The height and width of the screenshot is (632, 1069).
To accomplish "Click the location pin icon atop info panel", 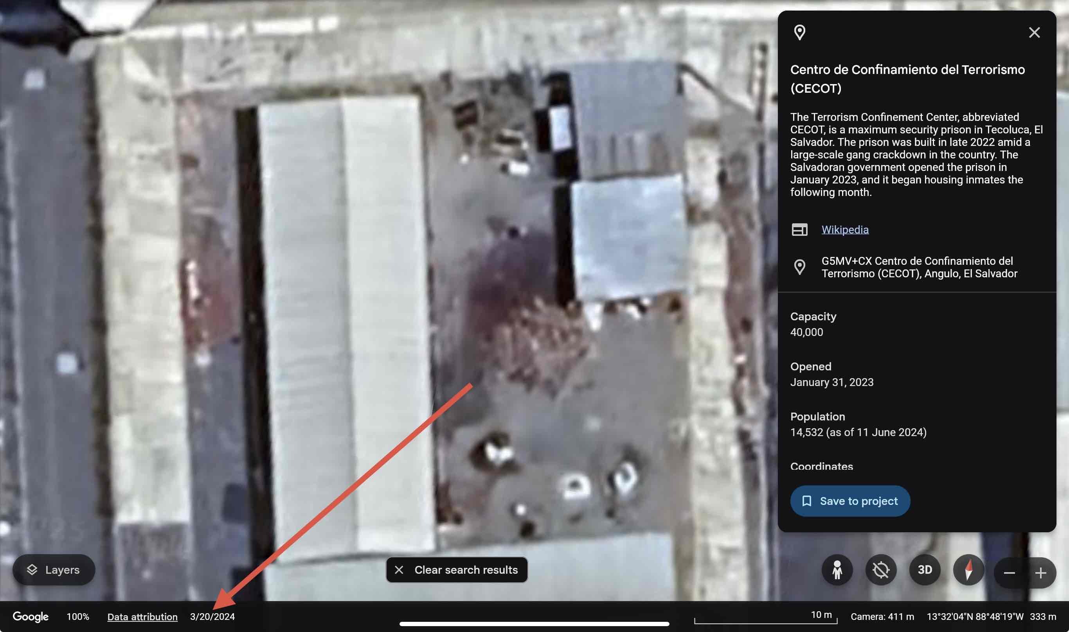I will pyautogui.click(x=799, y=32).
